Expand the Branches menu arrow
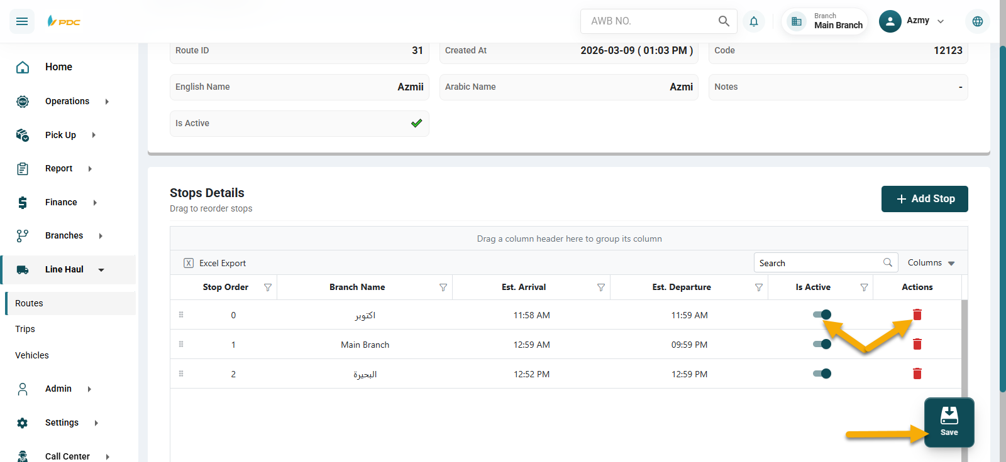This screenshot has width=1006, height=462. click(101, 236)
